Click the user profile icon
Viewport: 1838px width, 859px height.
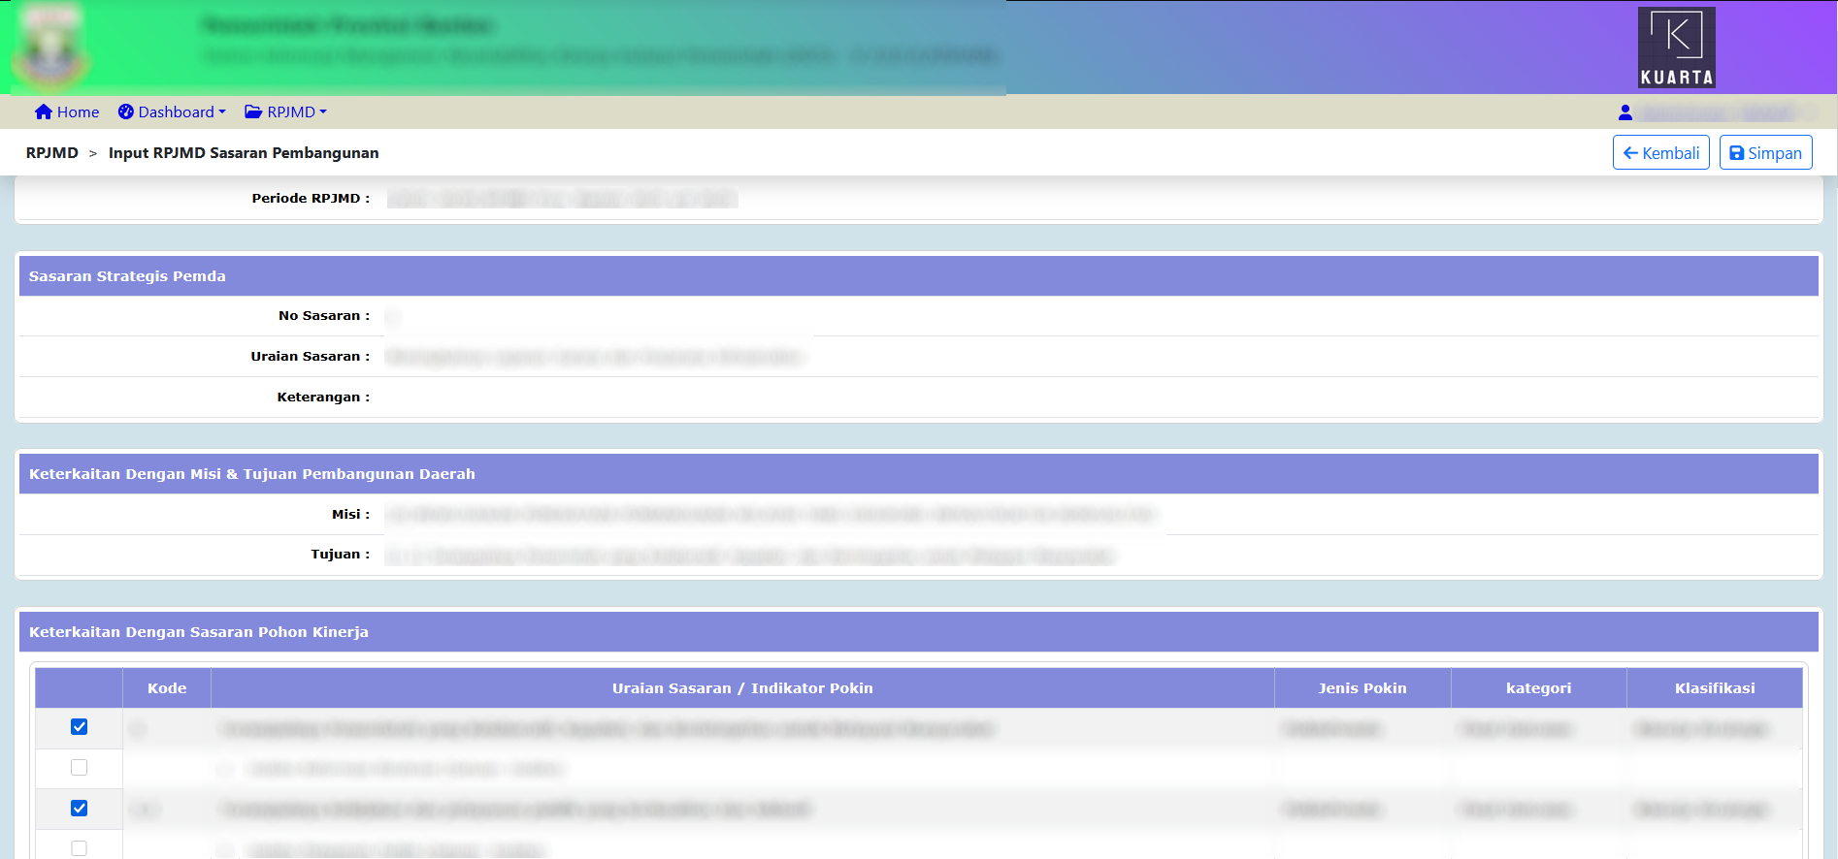coord(1625,112)
